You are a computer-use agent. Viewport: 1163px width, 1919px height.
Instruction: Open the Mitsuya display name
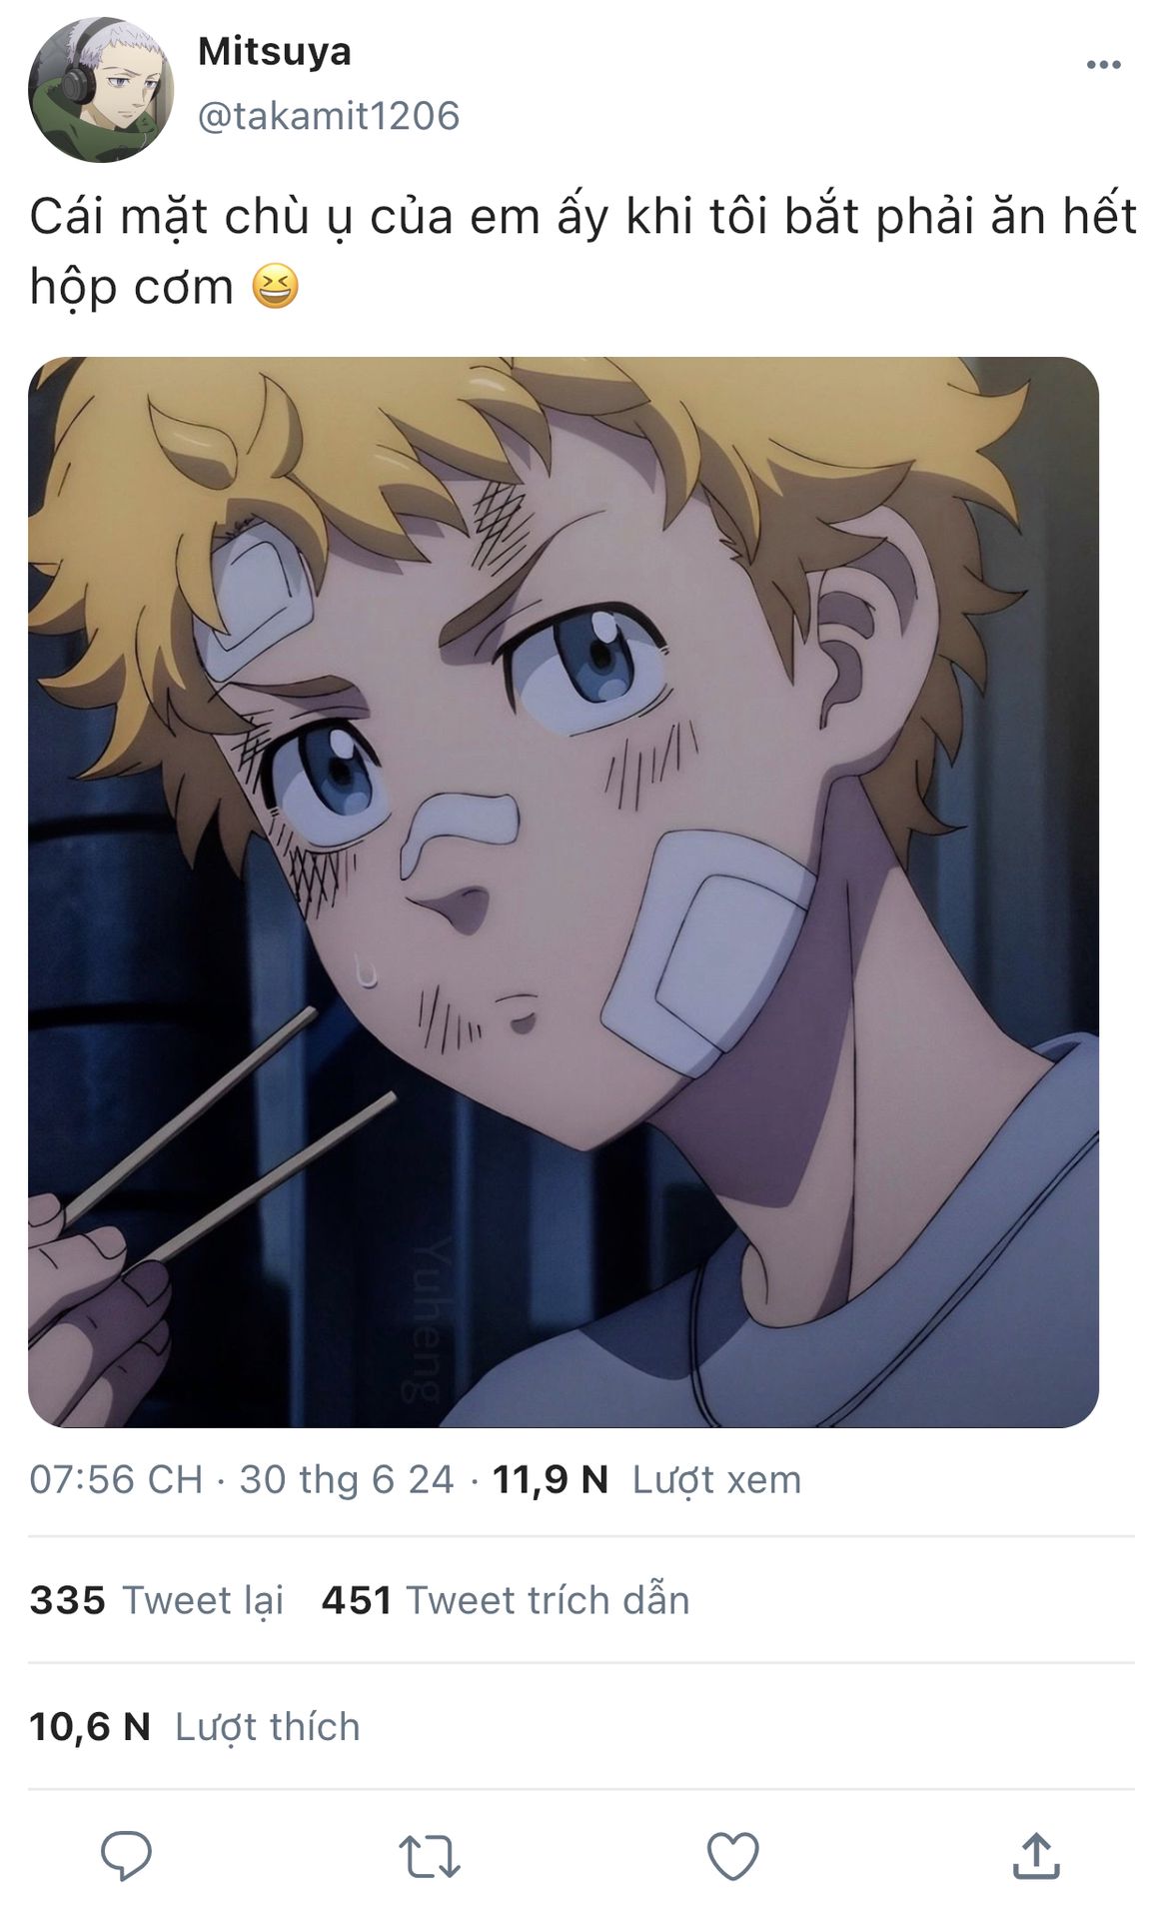(275, 52)
